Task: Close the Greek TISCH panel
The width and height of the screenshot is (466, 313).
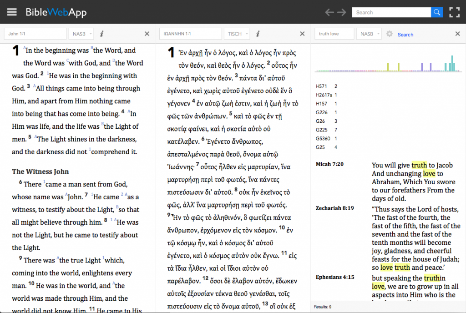Action: coord(302,33)
